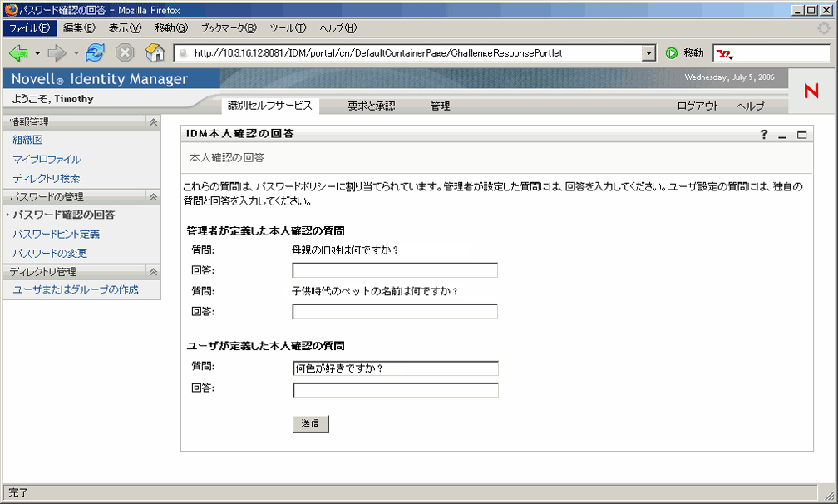Minimize the Firefox window
This screenshot has width=838, height=504.
tap(797, 10)
